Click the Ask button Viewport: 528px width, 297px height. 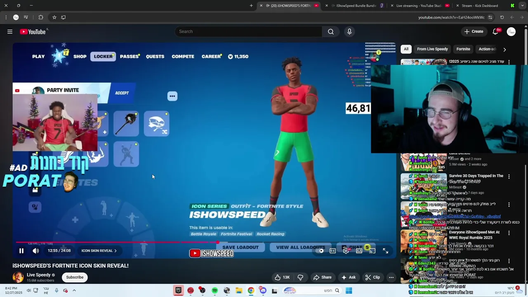tap(348, 277)
